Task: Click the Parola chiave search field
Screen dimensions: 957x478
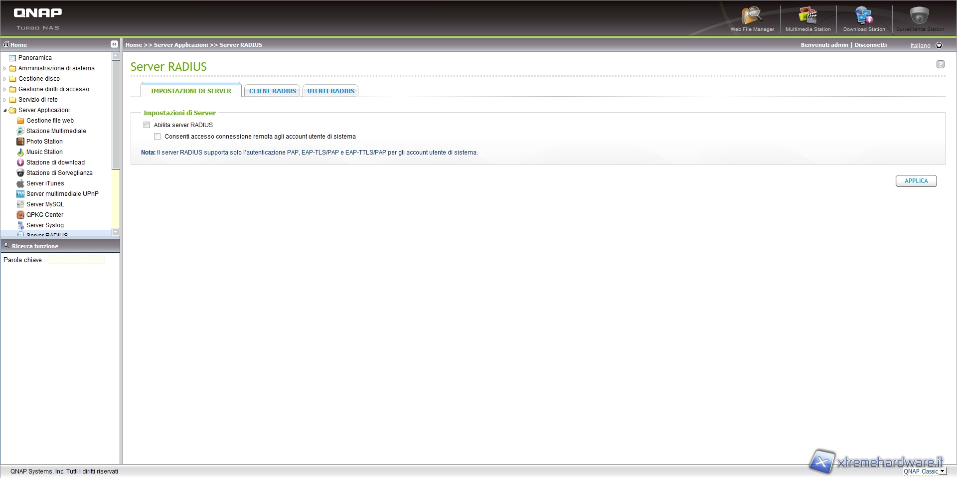Action: 76,260
